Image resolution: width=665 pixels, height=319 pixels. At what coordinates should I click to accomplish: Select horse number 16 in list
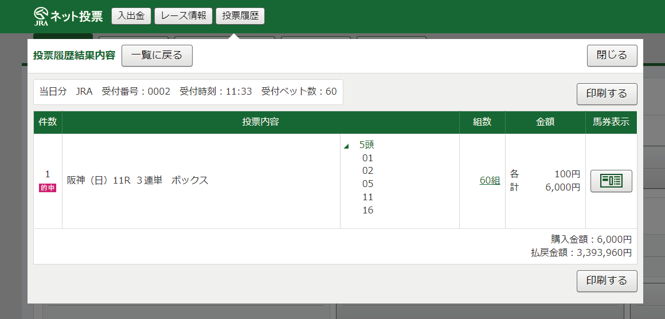(x=367, y=210)
